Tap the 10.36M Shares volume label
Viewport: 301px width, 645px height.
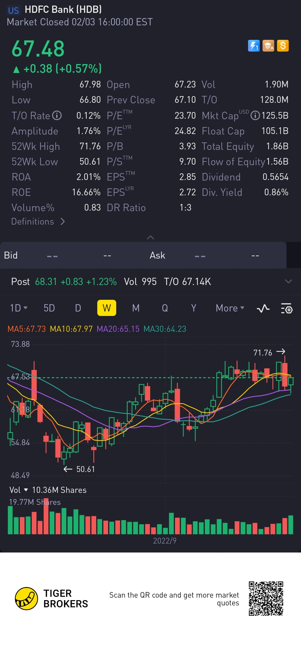point(59,490)
